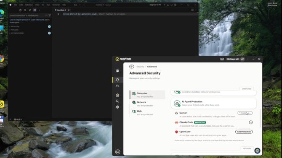Open Cursor settings gear in title bar

[x=176, y=5]
